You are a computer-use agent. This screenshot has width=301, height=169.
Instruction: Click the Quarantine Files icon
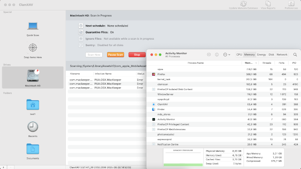(81, 32)
